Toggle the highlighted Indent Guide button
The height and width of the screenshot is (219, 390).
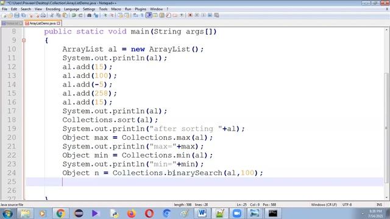pos(149,15)
